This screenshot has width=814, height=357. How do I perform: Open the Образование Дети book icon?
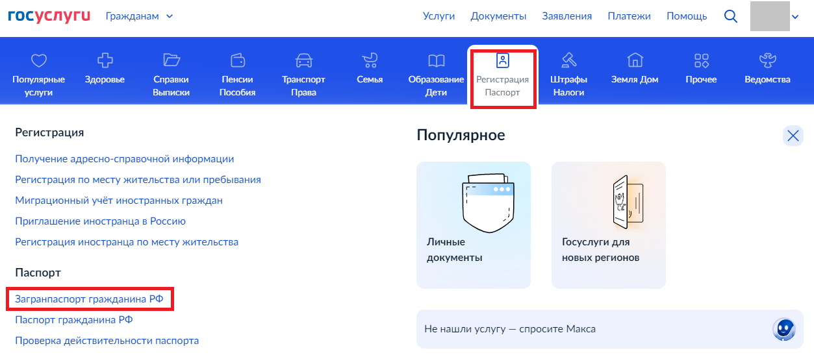(x=437, y=61)
